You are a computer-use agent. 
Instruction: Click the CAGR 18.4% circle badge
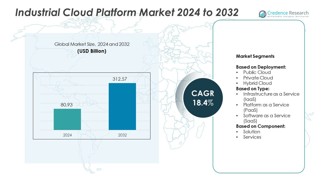[203, 98]
